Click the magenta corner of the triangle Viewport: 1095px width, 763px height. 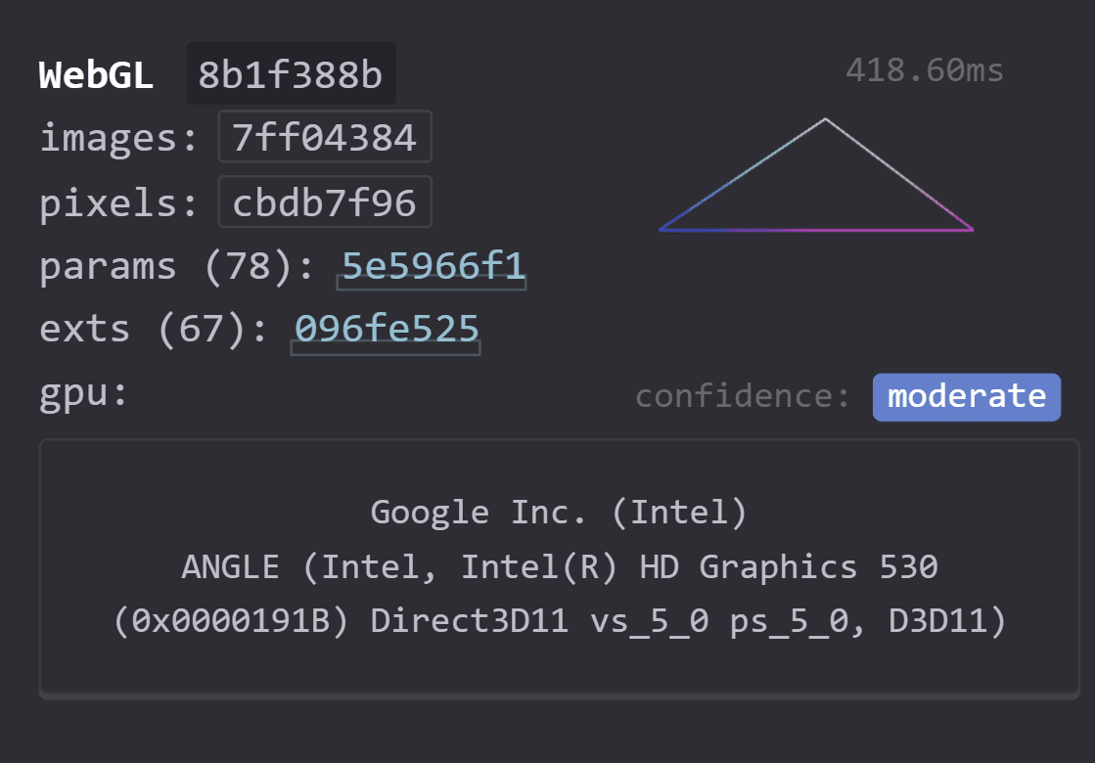pos(969,228)
